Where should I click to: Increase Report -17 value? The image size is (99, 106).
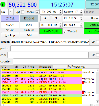(x=81, y=11)
